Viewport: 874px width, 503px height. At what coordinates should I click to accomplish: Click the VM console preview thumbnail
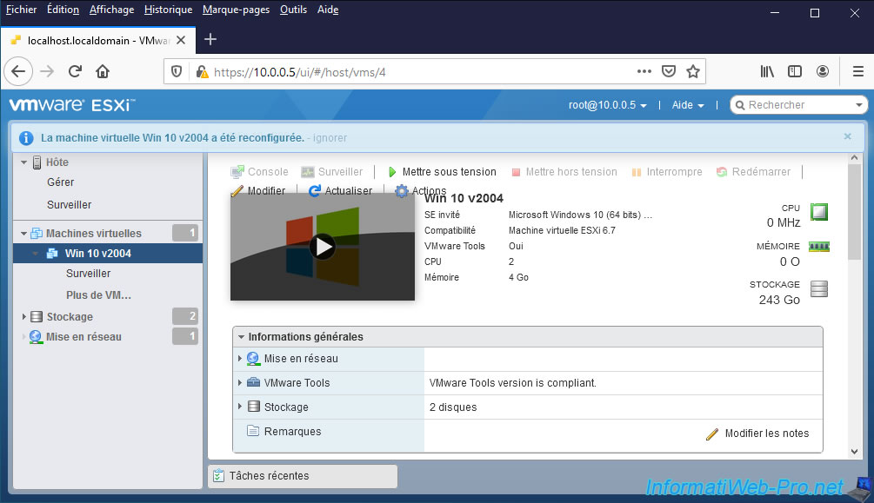point(323,247)
